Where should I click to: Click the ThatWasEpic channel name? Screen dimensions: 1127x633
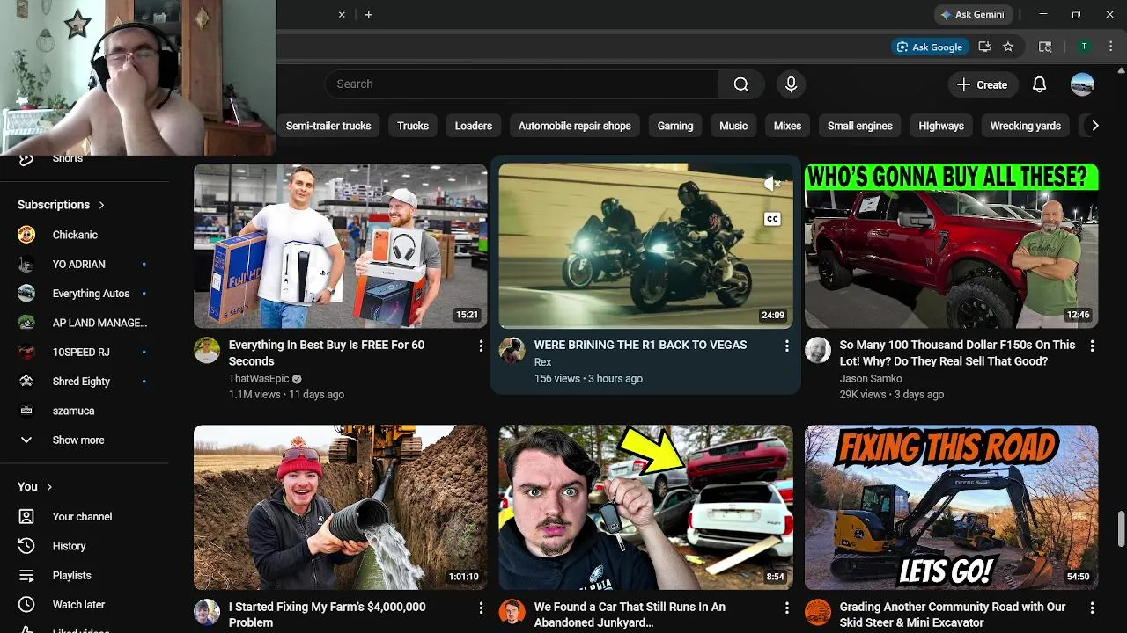[x=258, y=379]
